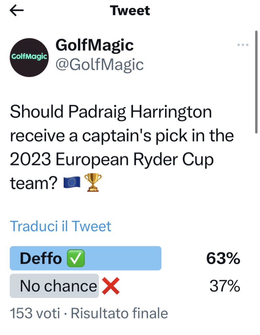Tap the back arrow icon
This screenshot has width=260, height=335.
tap(17, 11)
